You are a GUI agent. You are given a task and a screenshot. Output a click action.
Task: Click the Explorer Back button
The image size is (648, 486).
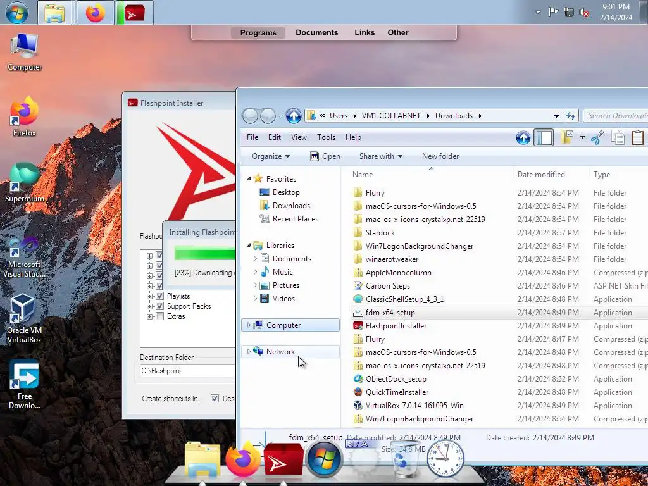(x=250, y=116)
